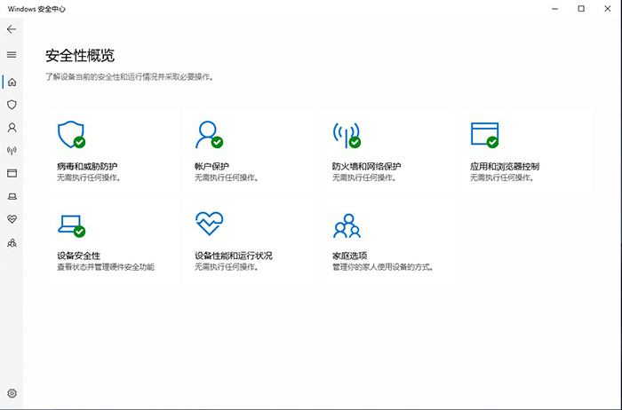622x410 pixels.
Task: Open Settings gear icon in sidebar
Action: click(x=12, y=393)
